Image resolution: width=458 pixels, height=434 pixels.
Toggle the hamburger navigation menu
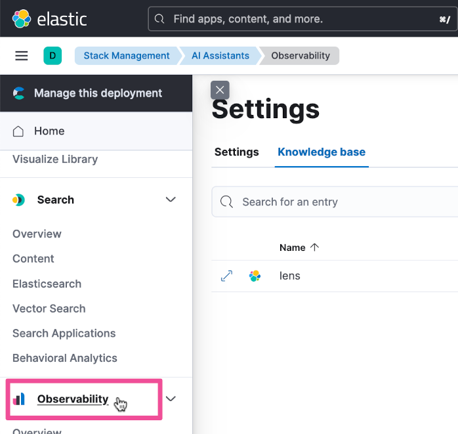(22, 56)
